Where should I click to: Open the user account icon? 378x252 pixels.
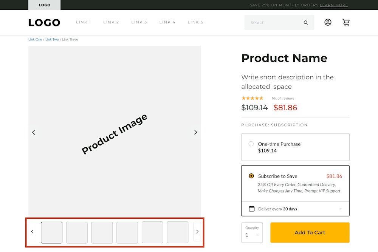[328, 22]
